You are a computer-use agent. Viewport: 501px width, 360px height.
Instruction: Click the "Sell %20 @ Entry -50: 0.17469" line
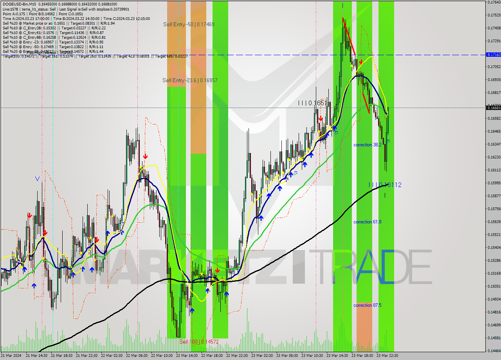53,47
